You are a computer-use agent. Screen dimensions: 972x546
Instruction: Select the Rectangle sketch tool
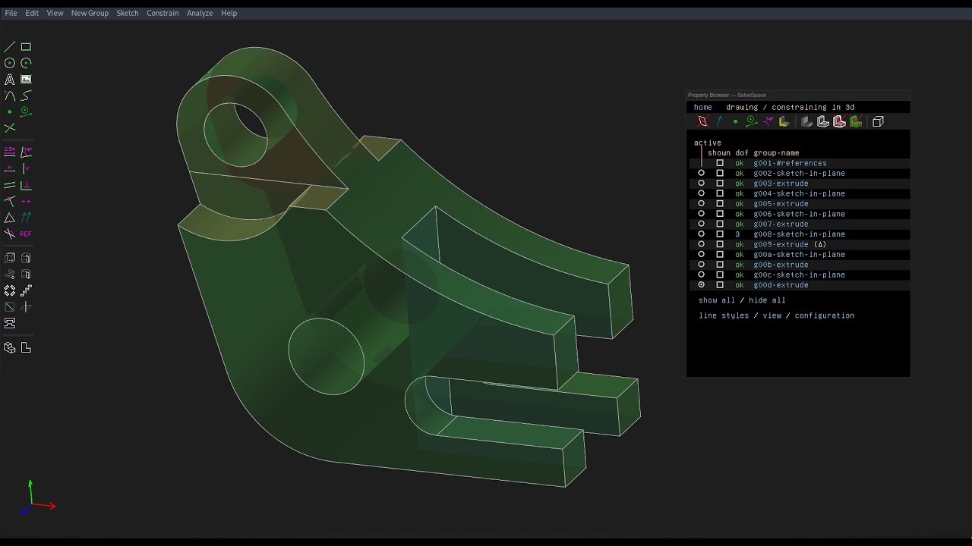click(26, 46)
